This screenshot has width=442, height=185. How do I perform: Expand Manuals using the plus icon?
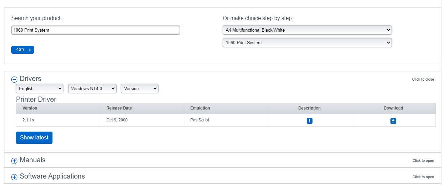click(x=14, y=161)
